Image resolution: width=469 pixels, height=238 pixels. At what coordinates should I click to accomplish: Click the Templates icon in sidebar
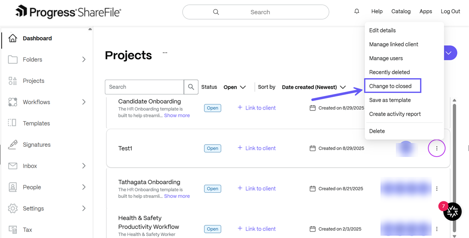click(13, 123)
